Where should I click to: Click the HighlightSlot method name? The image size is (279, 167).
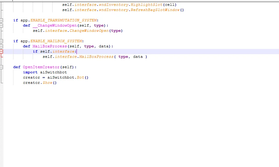(x=147, y=5)
